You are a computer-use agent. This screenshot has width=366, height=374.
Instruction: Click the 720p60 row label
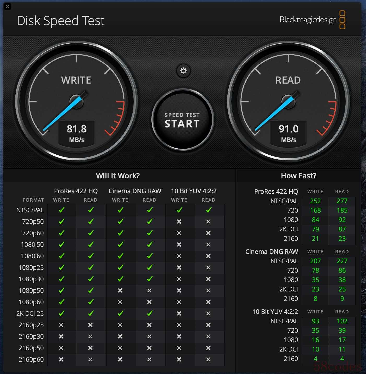[33, 233]
